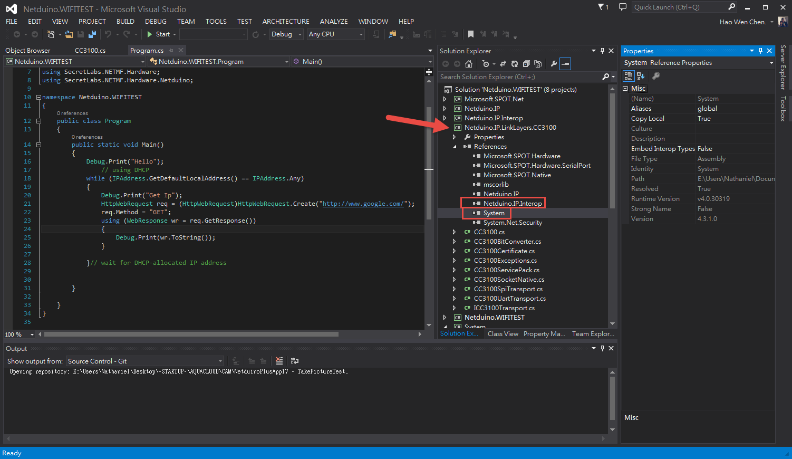Open Properties via the wrench icon in Solution Explorer
This screenshot has width=792, height=459.
(x=554, y=64)
